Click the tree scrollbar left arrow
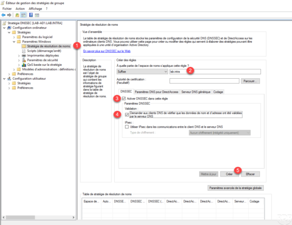 pyautogui.click(x=3, y=218)
